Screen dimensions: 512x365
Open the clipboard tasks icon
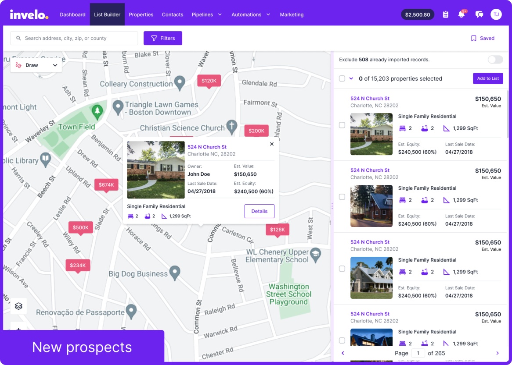(445, 14)
